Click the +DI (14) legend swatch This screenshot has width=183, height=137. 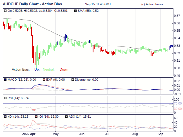pos(5,117)
